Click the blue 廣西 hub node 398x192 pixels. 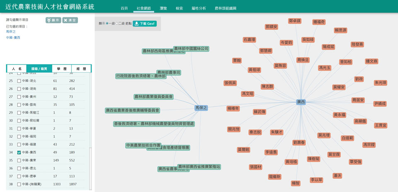[x=301, y=102]
